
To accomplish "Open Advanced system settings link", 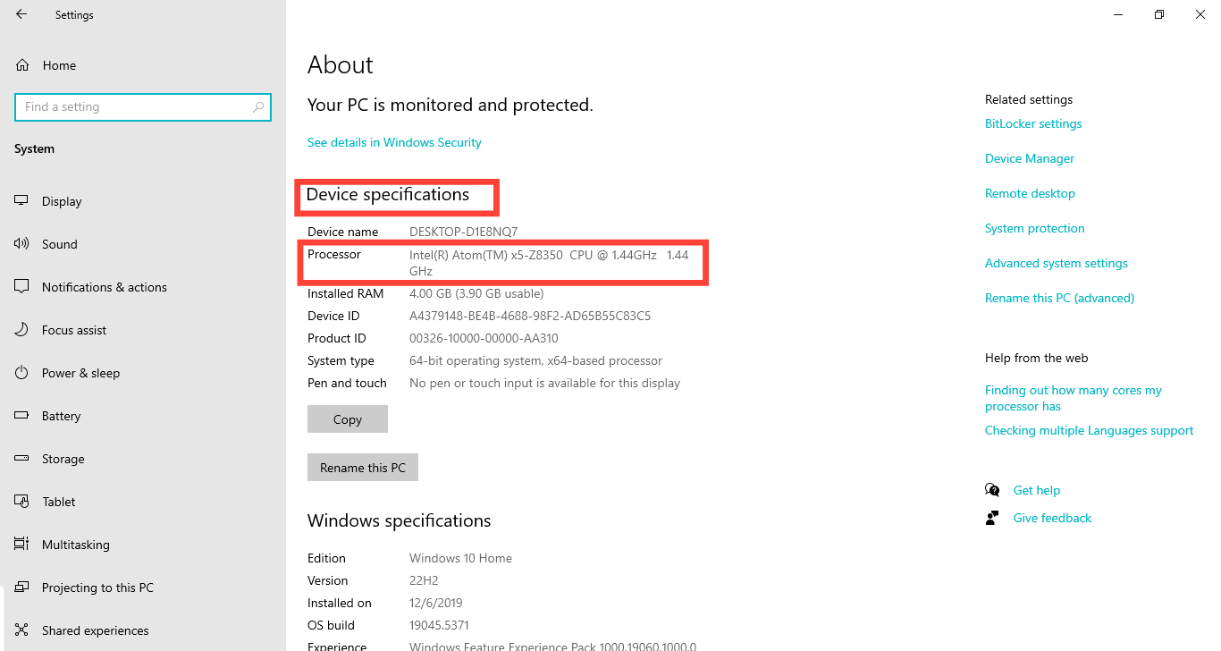I will pos(1057,263).
